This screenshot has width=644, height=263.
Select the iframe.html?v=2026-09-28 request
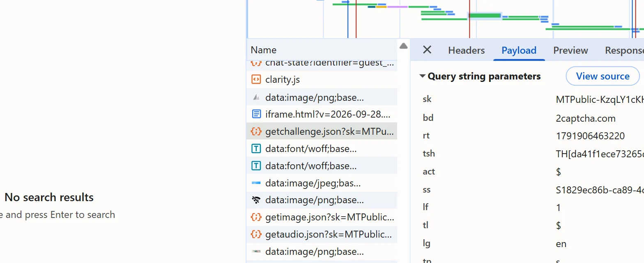(322, 114)
